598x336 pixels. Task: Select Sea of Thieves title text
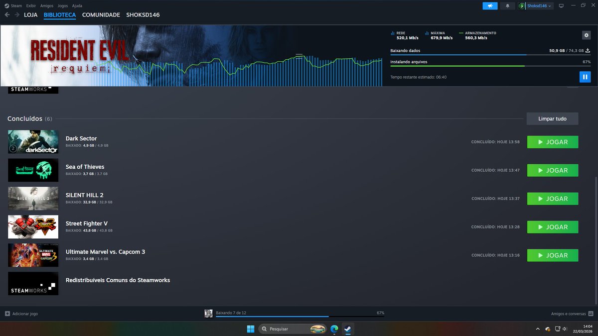(x=85, y=167)
